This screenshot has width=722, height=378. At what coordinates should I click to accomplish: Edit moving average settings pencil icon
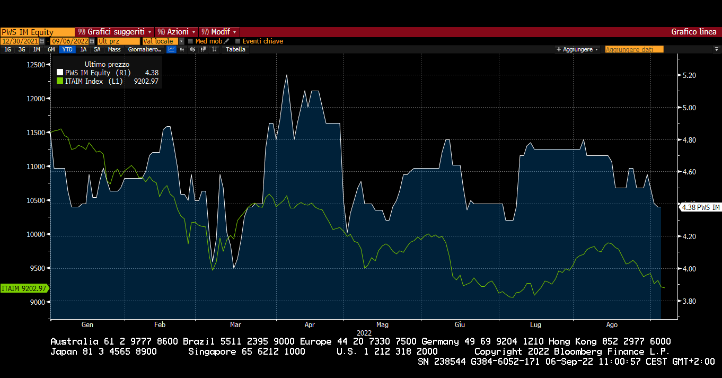[226, 41]
